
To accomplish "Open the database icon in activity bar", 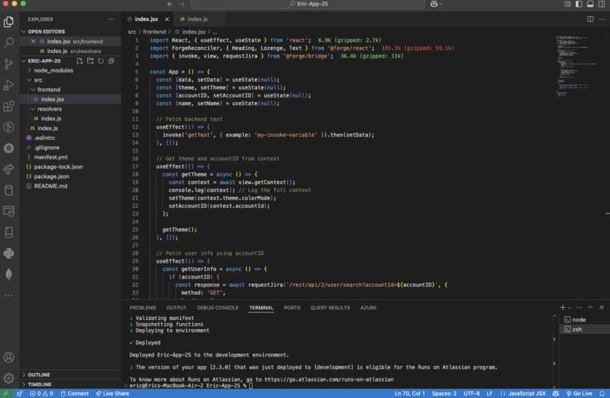I will click(x=8, y=190).
